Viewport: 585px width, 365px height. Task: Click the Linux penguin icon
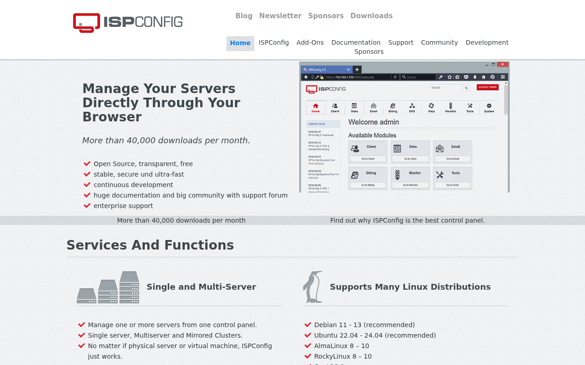[313, 287]
